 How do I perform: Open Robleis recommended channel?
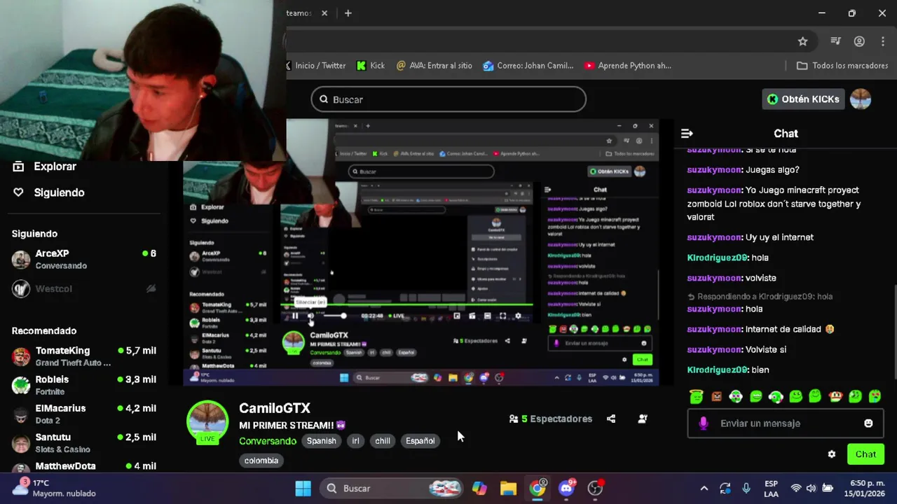click(84, 385)
